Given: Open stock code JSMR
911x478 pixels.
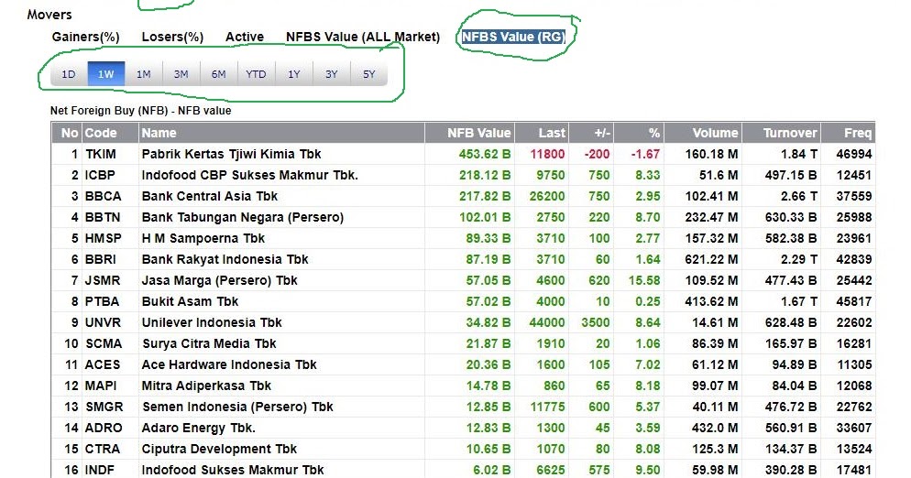Looking at the screenshot, I should (103, 280).
